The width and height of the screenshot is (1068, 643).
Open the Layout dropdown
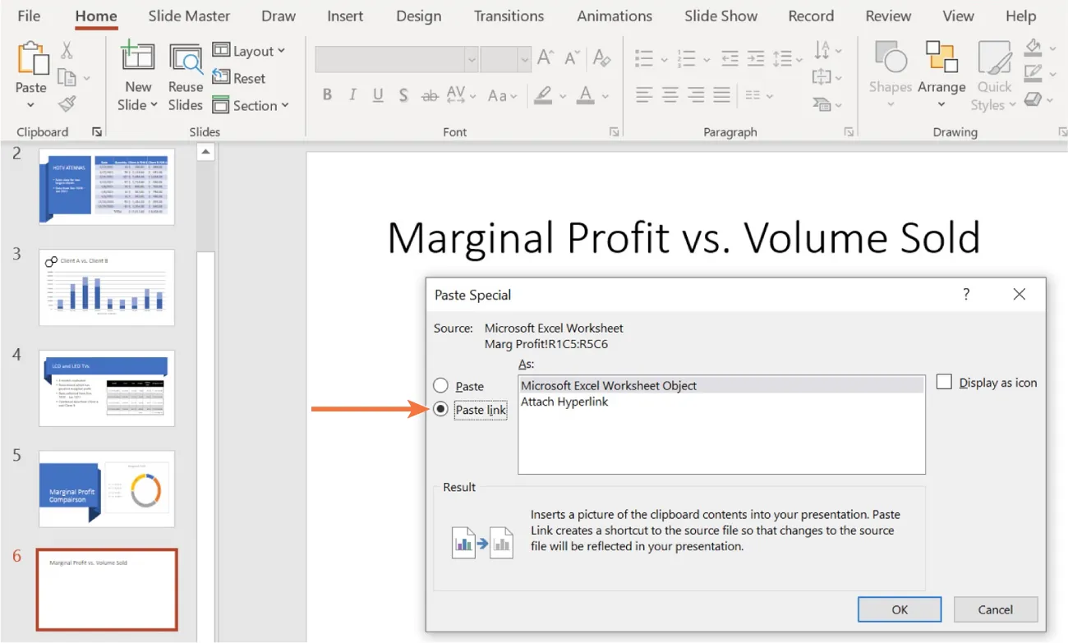tap(251, 50)
